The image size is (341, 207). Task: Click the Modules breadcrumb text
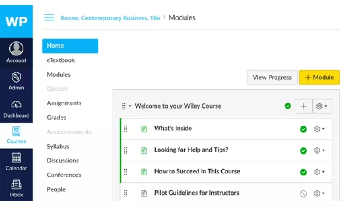click(x=182, y=17)
